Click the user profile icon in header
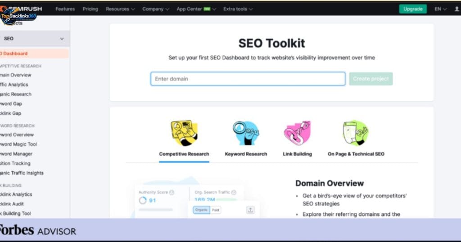This screenshot has height=242, width=461. pos(457,9)
